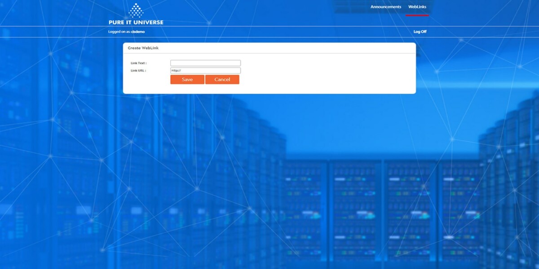This screenshot has width=539, height=269.
Task: Select the Link Text input field
Action: (x=205, y=63)
